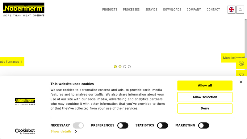247x139 pixels.
Task: Open language selector UK flag icon
Action: [x=232, y=10]
